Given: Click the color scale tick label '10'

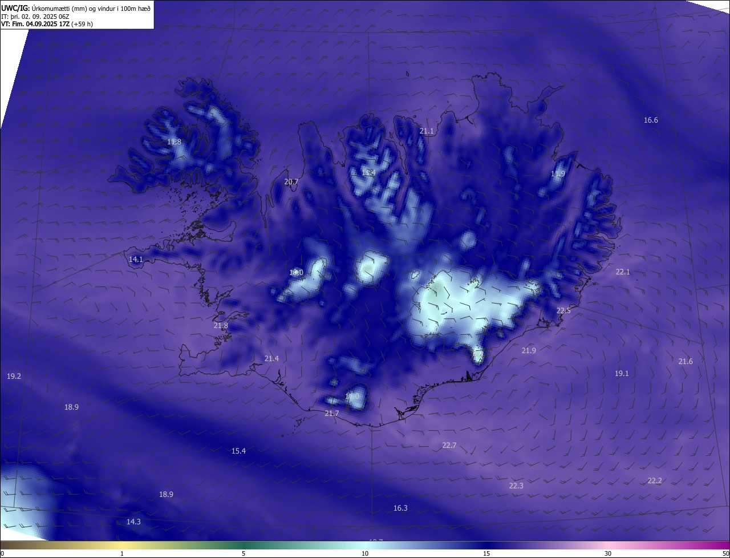Looking at the screenshot, I should [x=365, y=553].
